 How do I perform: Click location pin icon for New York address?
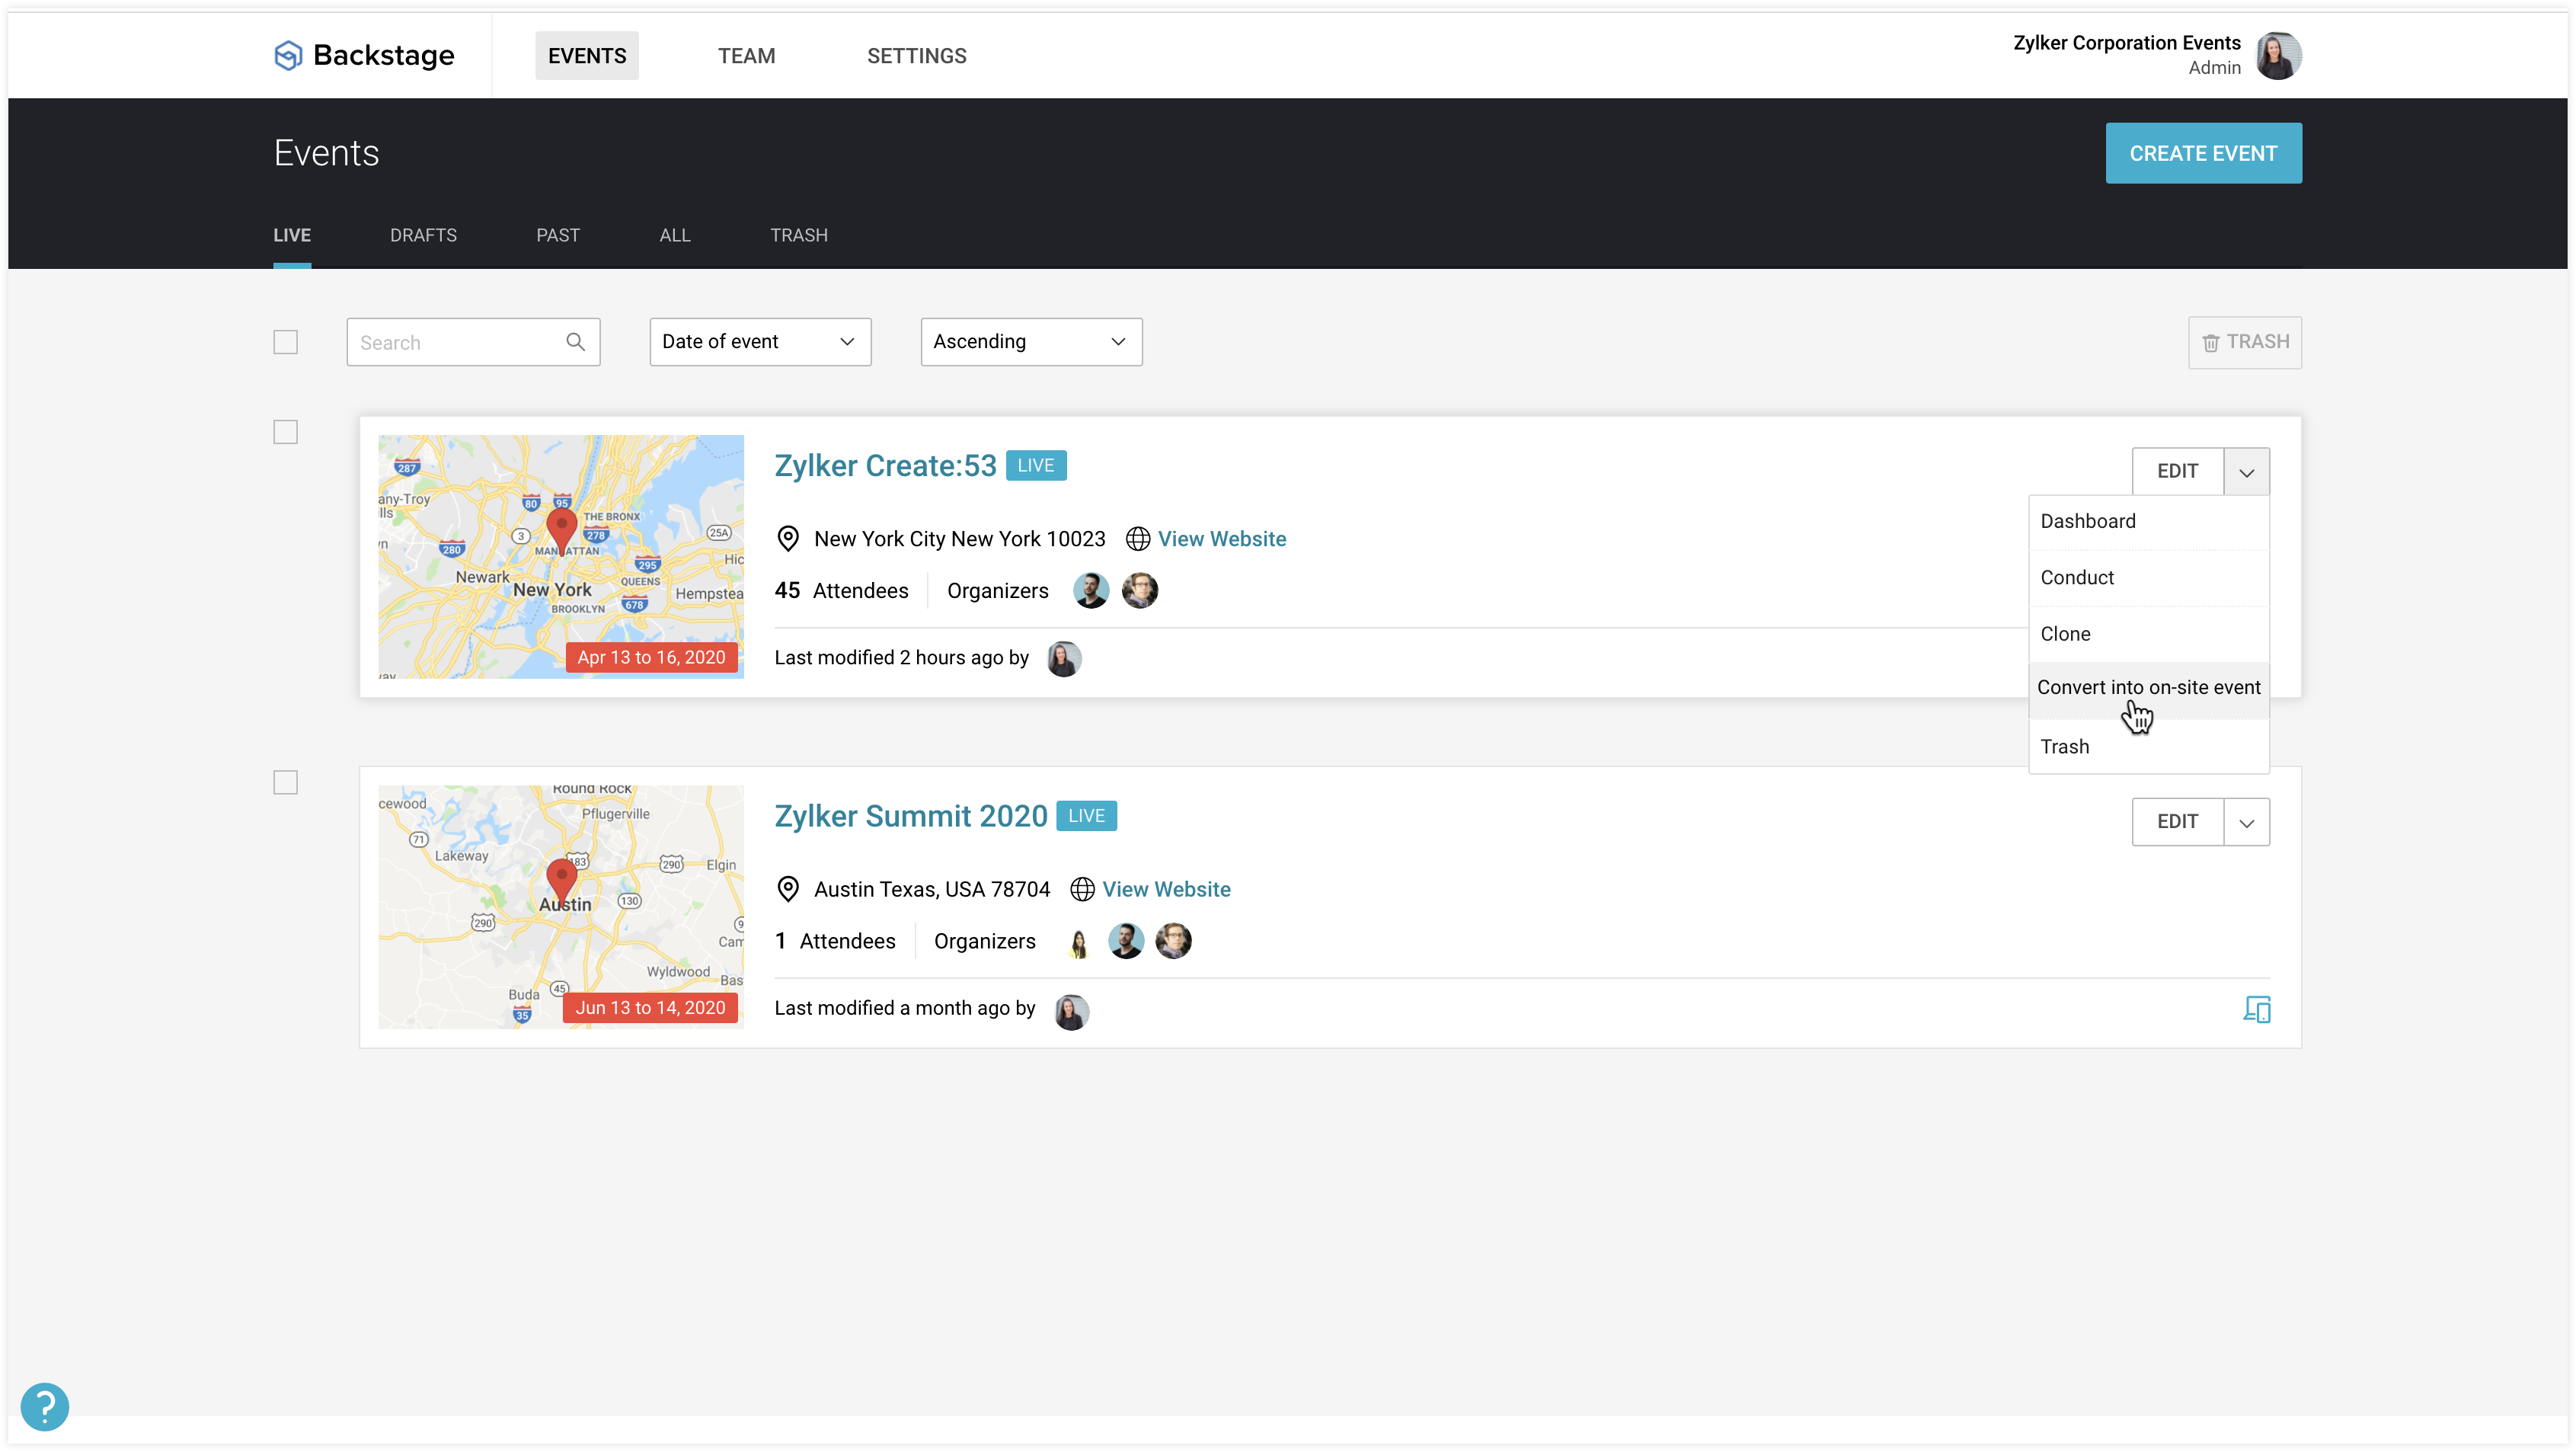point(788,539)
